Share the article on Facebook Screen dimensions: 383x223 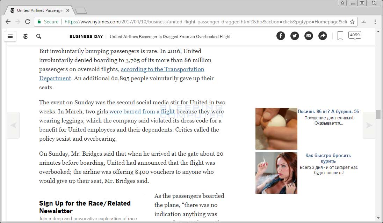coord(281,36)
